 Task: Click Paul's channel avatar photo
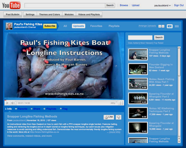(9, 26)
